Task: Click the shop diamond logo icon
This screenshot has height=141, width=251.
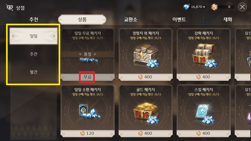Action: [10, 7]
